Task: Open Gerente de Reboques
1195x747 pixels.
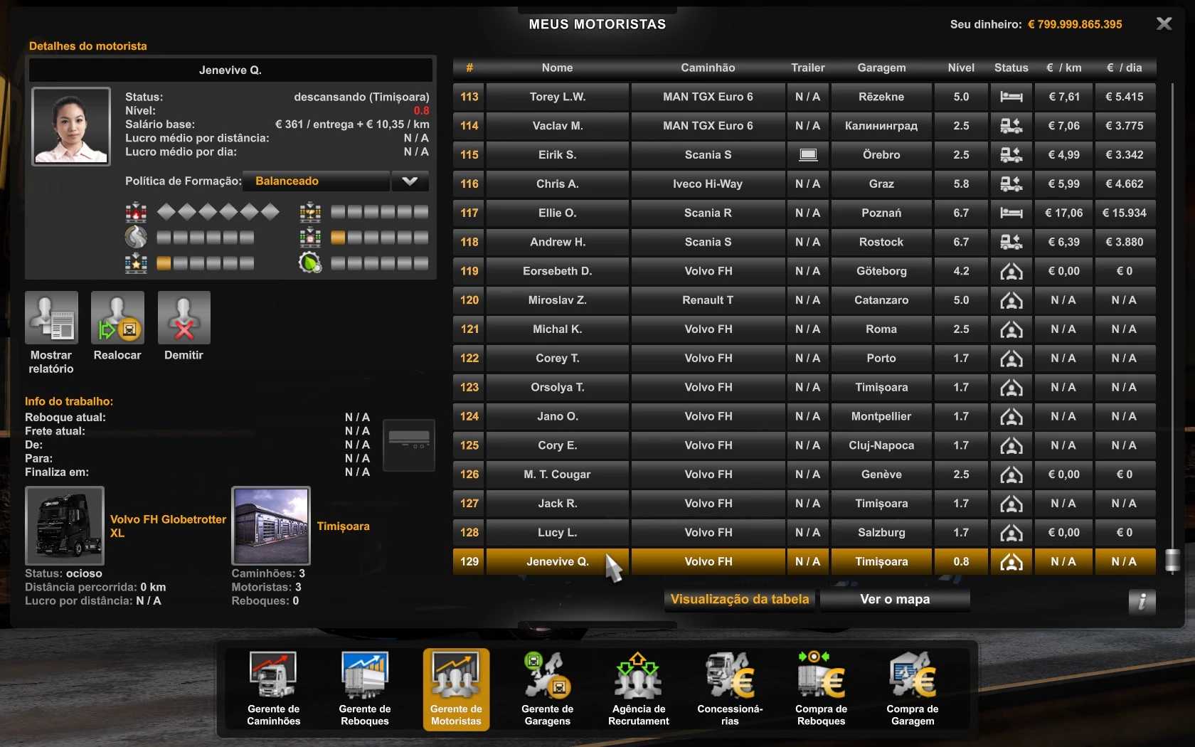Action: (364, 688)
